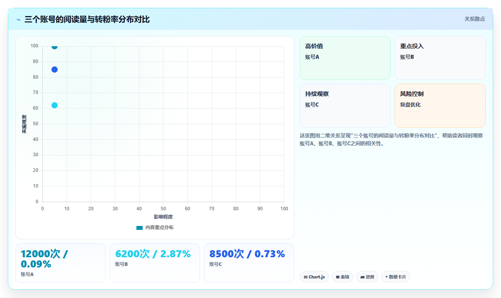Click the 实施难度 y-axis title
This screenshot has height=298, width=501.
(x=24, y=124)
